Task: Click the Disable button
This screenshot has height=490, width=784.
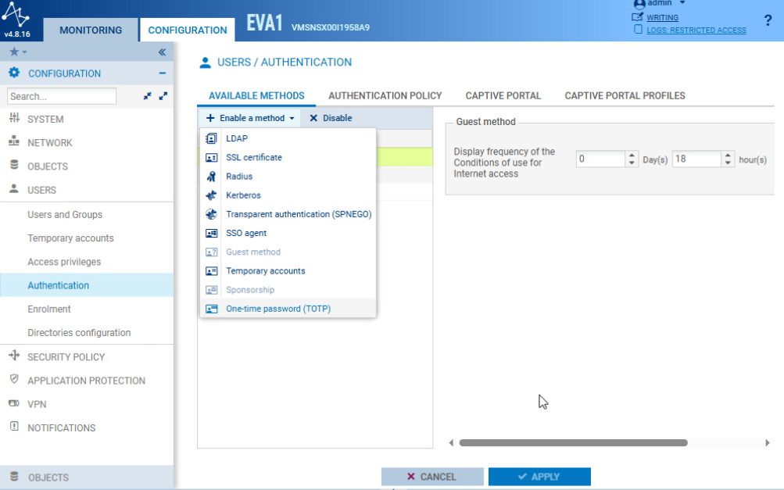Action: click(x=331, y=118)
